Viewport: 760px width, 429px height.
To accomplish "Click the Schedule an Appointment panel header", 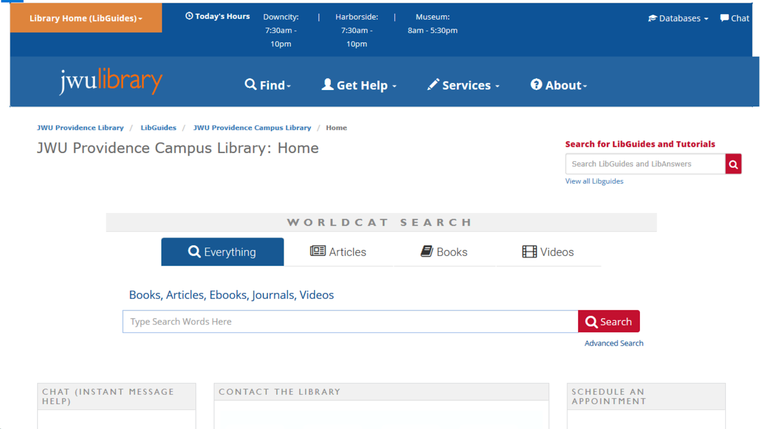I will 646,397.
